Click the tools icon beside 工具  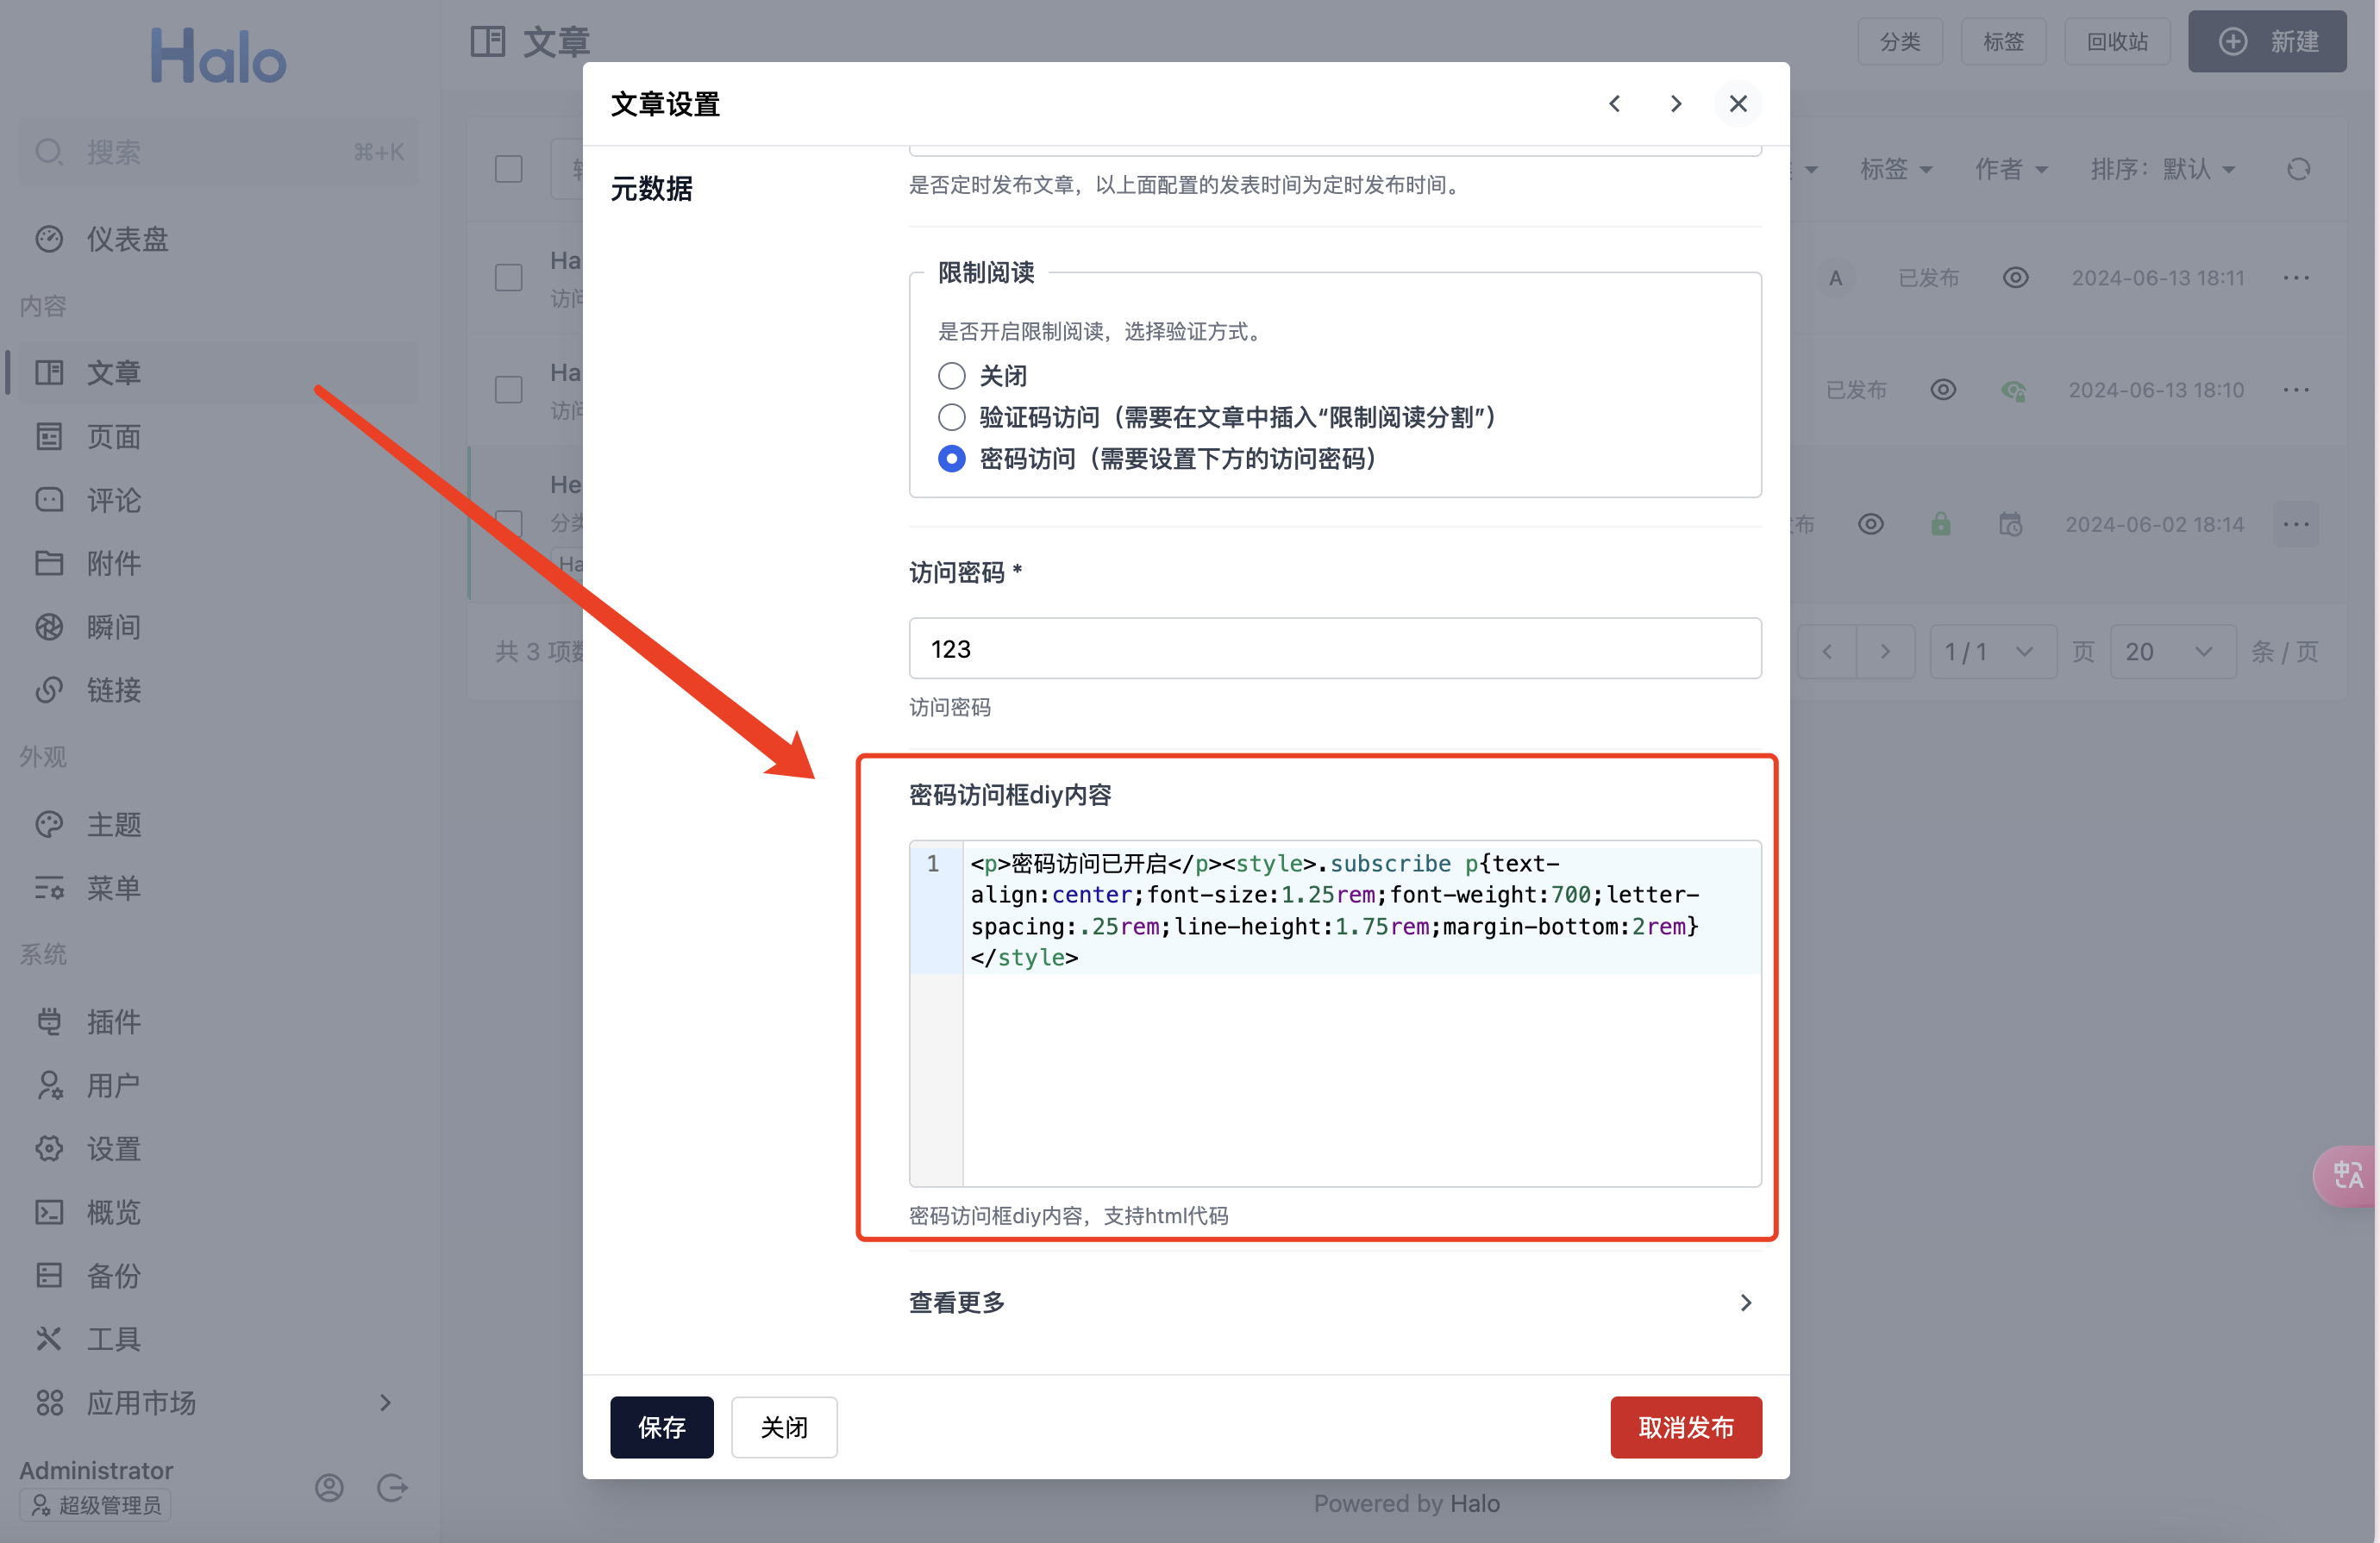coord(49,1339)
